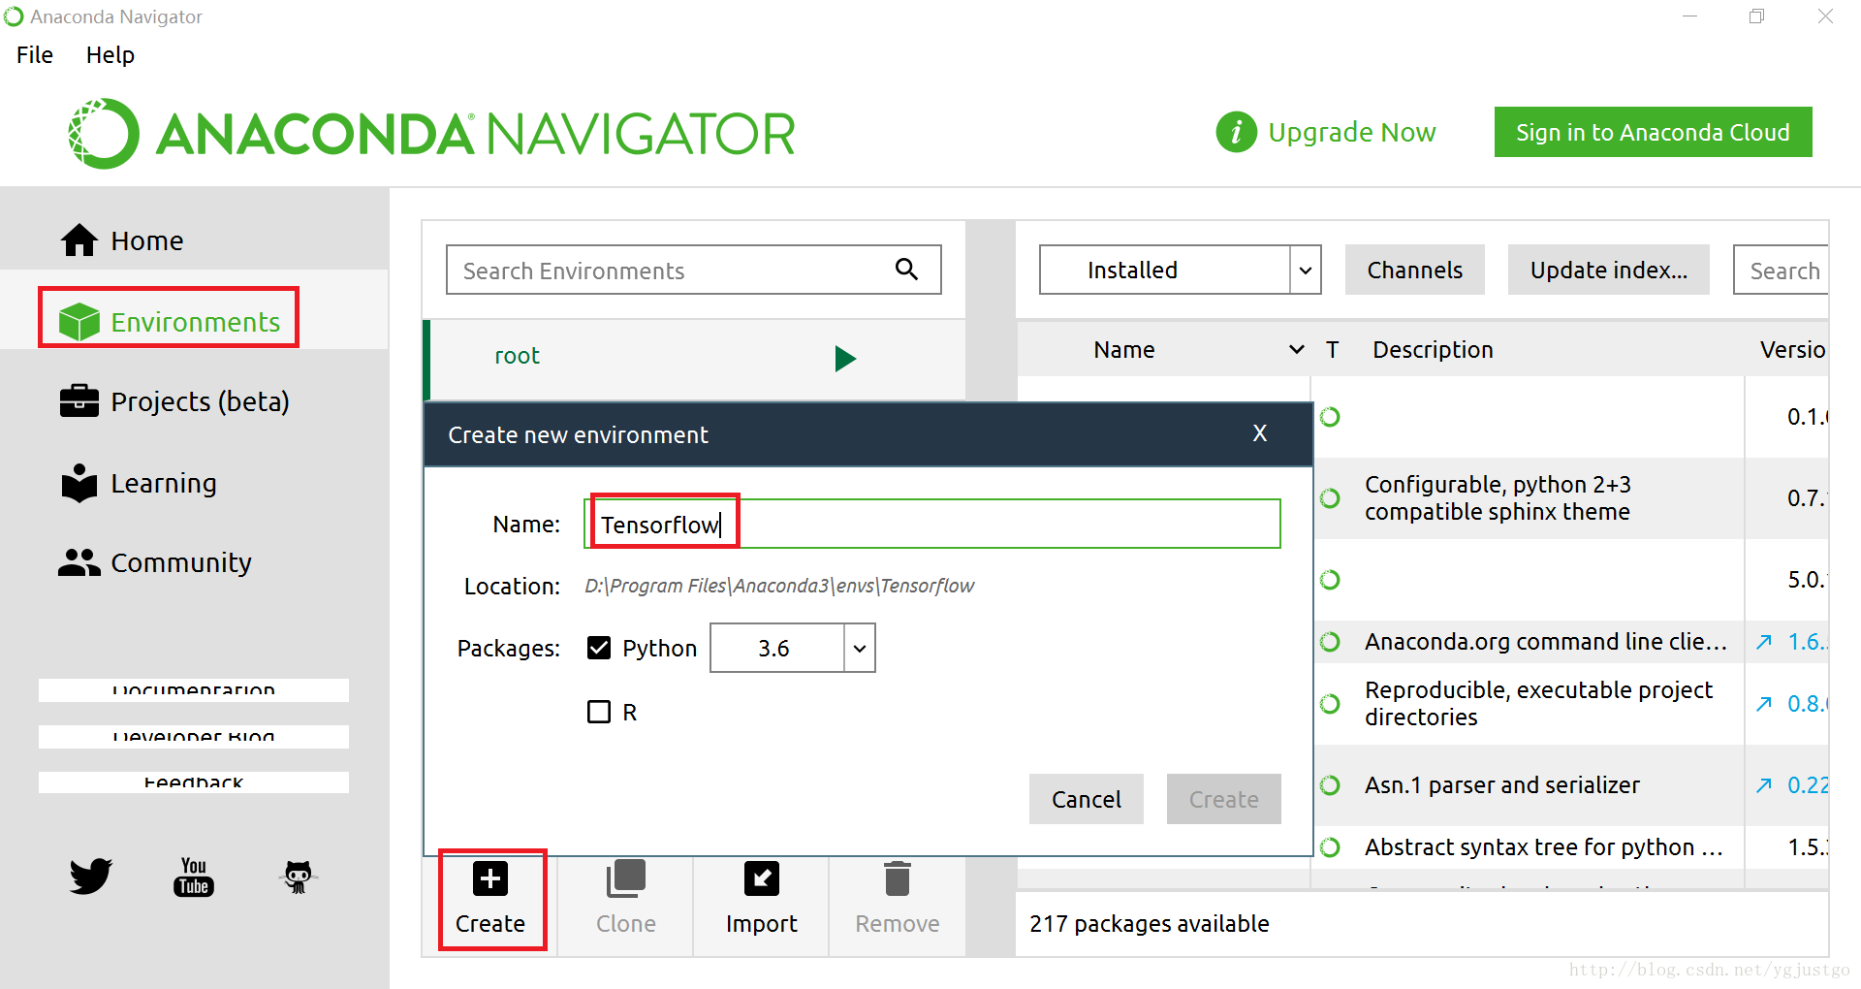Open the GitHub octocat icon
Screen dimensions: 1861x989
point(298,877)
